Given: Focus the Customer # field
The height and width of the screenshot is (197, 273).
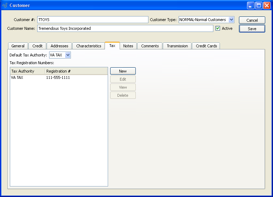Looking at the screenshot, I should [x=93, y=20].
